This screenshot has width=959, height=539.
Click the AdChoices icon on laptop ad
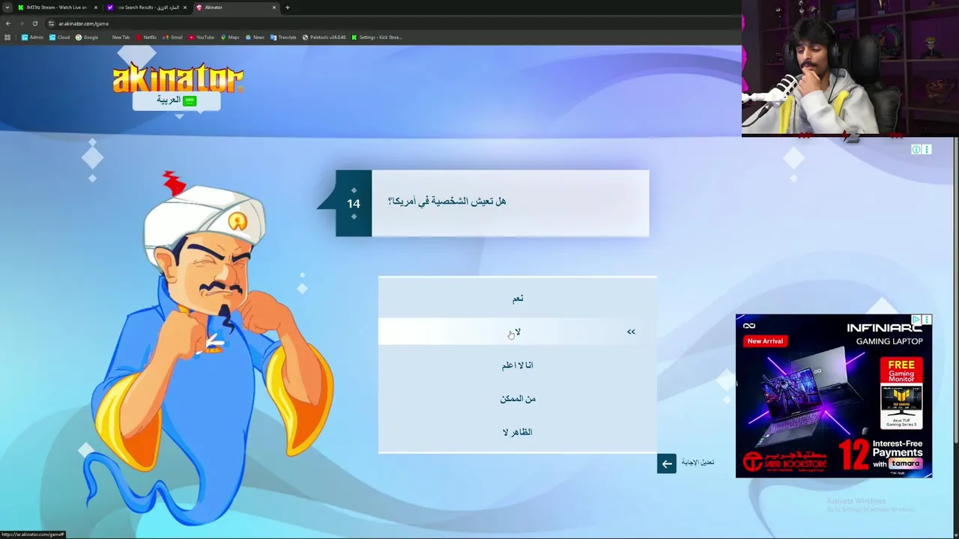tap(916, 320)
